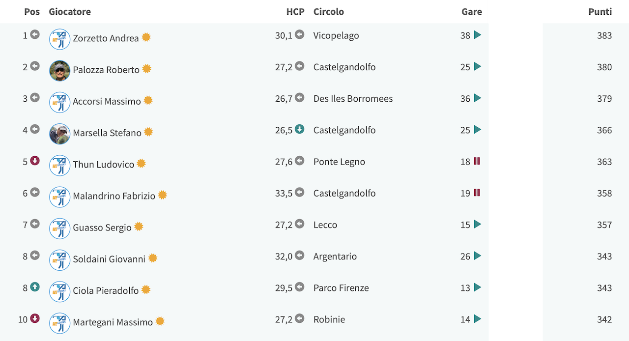
Task: Click the orange sun badge next to Accorsi Massimo
Action: [148, 100]
